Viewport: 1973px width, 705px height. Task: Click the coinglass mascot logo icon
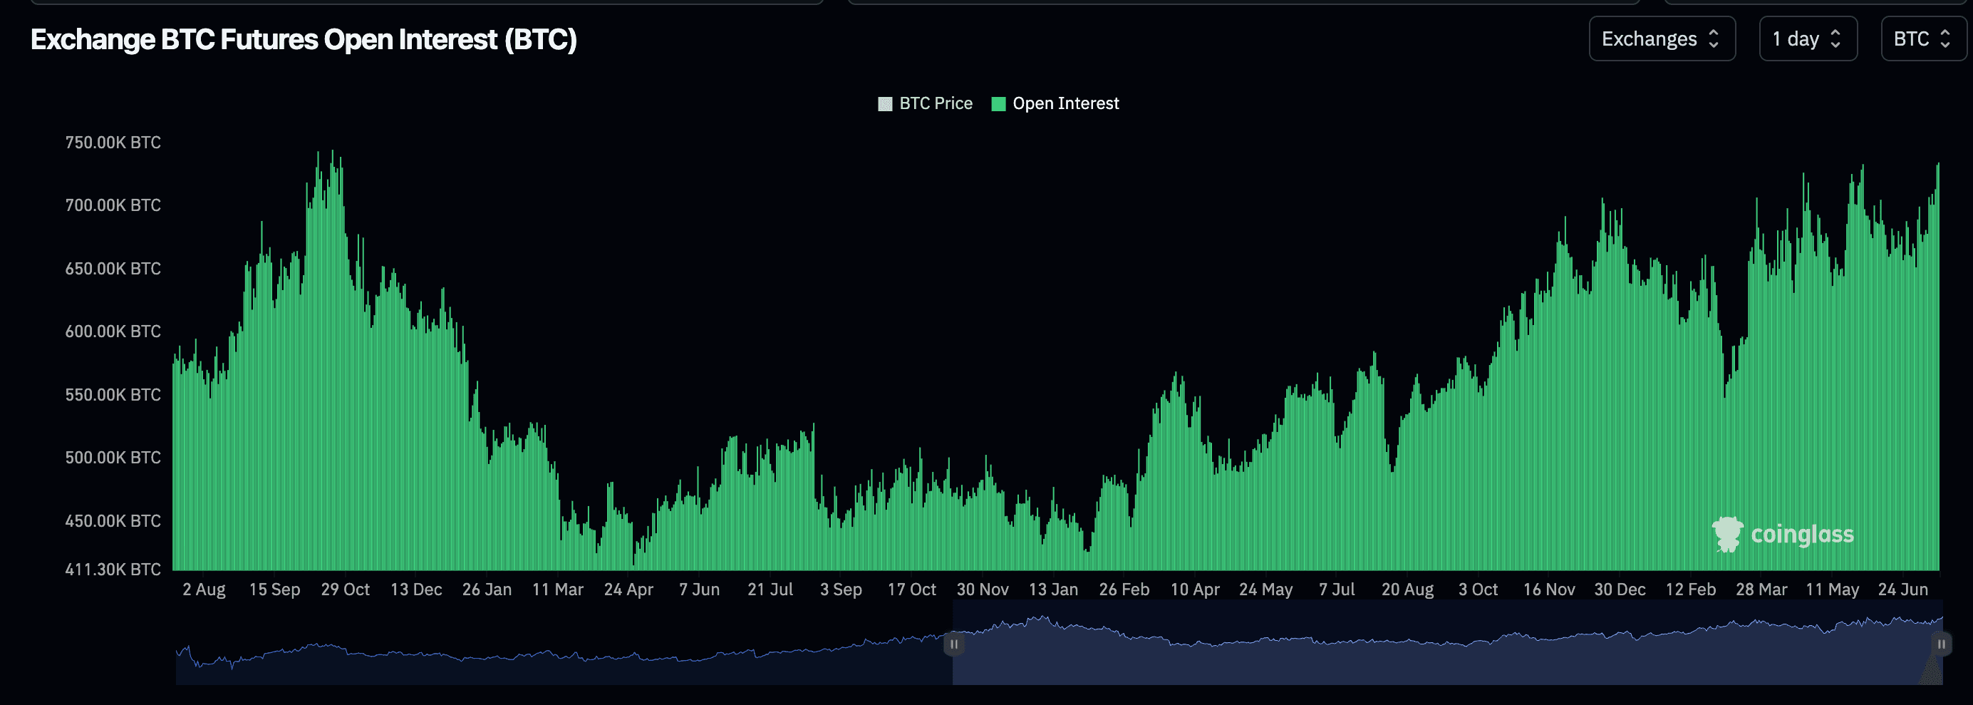pyautogui.click(x=1727, y=534)
